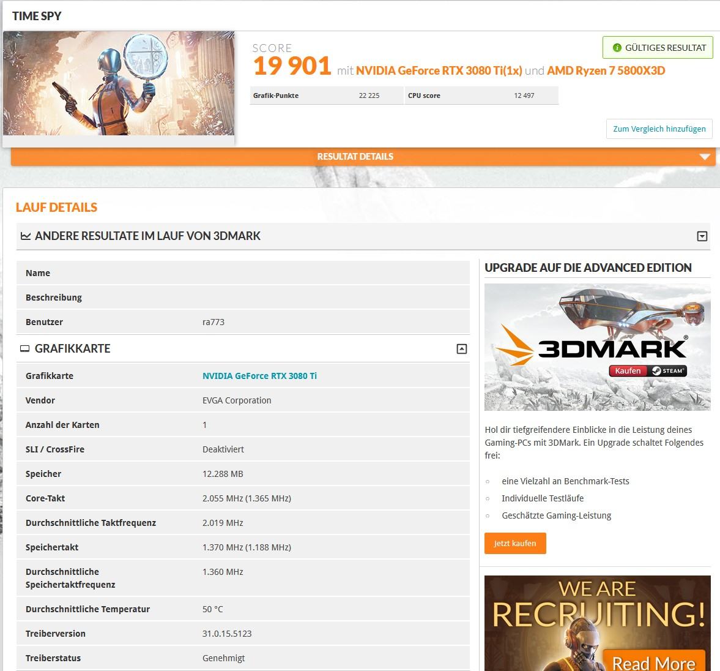Click the white arrow on Resultat Details bar
This screenshot has width=720, height=671.
pos(704,157)
